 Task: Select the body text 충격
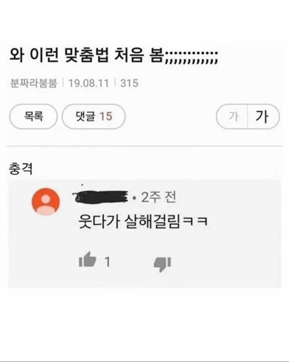[x=21, y=169]
